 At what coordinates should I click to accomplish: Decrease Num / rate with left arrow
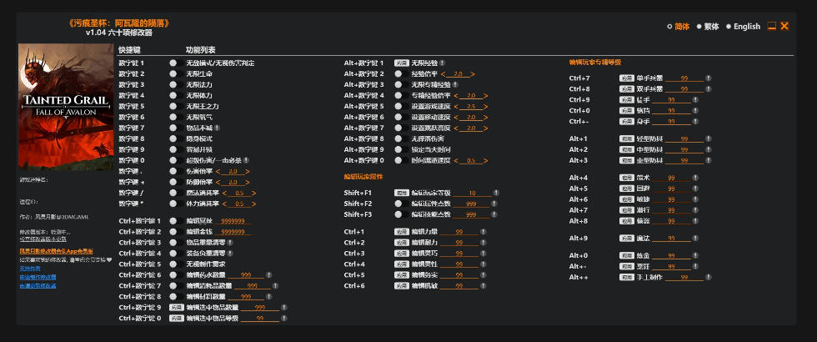pos(224,193)
